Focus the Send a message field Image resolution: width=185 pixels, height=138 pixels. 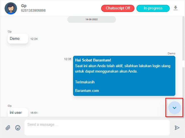(x=97, y=127)
